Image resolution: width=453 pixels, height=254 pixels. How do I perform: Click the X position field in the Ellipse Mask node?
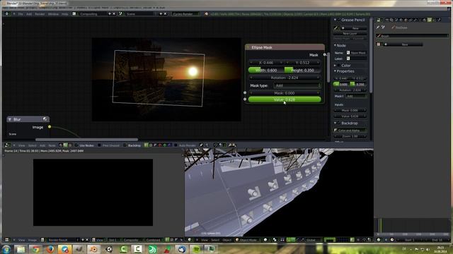(266, 63)
